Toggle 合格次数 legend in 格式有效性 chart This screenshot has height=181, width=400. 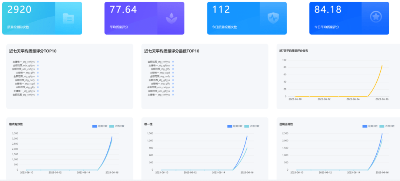[x=117, y=126]
